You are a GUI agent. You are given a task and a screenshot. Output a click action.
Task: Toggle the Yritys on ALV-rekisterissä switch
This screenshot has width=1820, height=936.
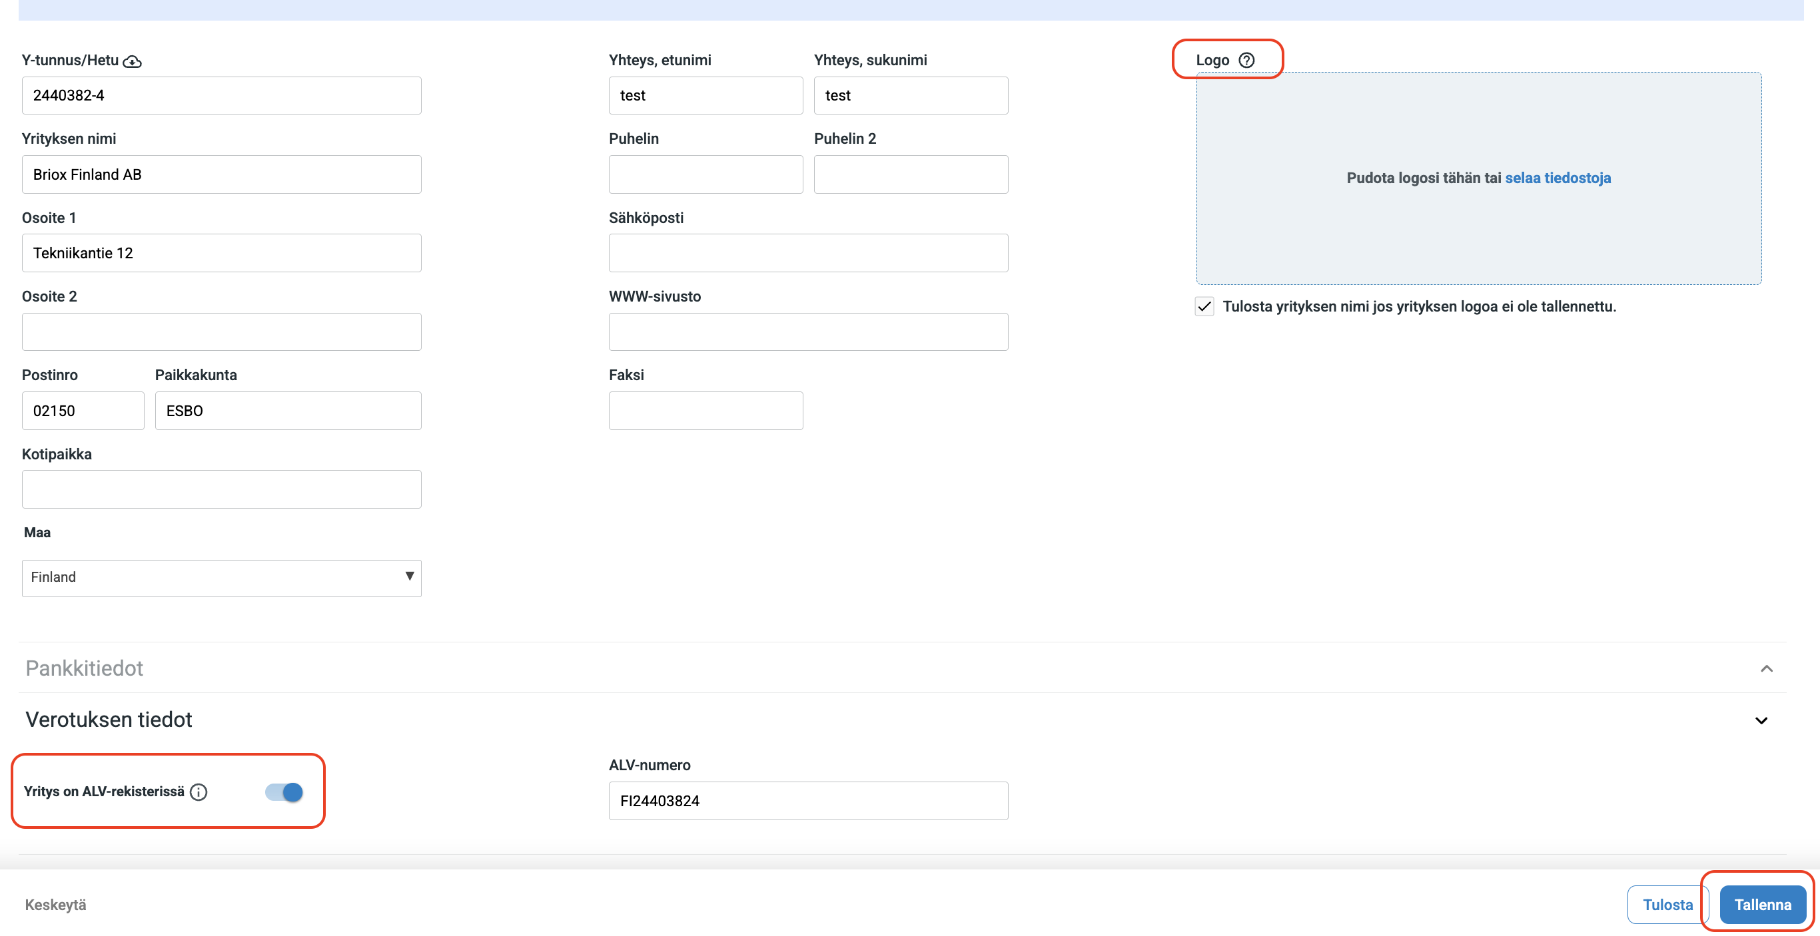[284, 792]
